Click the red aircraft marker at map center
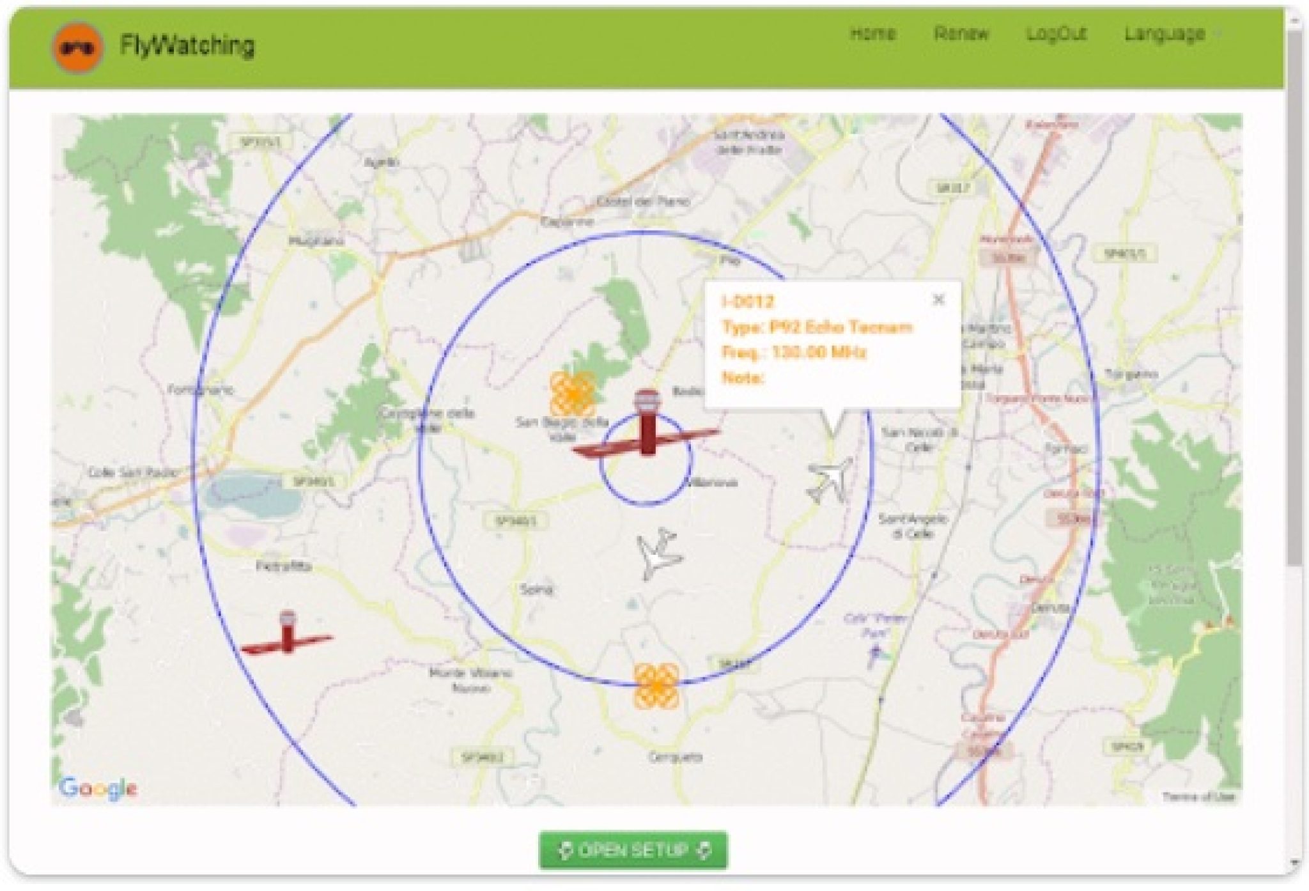The width and height of the screenshot is (1309, 891). tap(647, 435)
